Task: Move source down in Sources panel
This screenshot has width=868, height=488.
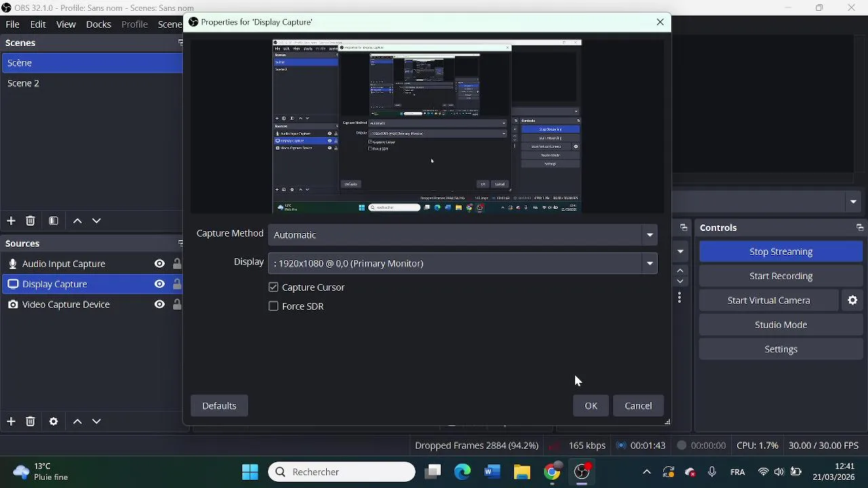Action: point(96,422)
